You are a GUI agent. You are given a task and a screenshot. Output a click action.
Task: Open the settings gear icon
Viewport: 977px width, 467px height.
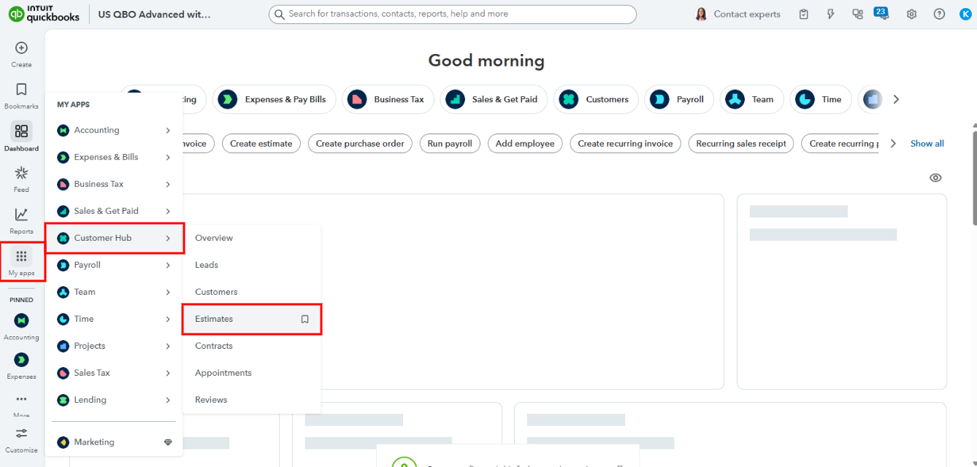[912, 14]
